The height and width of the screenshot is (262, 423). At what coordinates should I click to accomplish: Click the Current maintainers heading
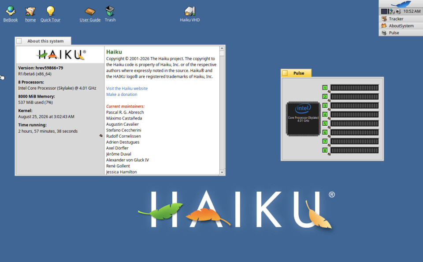click(125, 106)
